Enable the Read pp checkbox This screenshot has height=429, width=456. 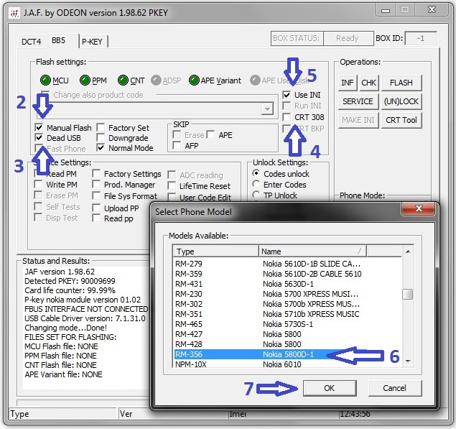(96, 218)
